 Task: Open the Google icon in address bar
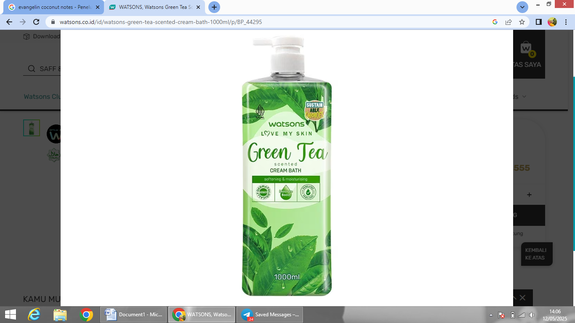[x=495, y=22]
